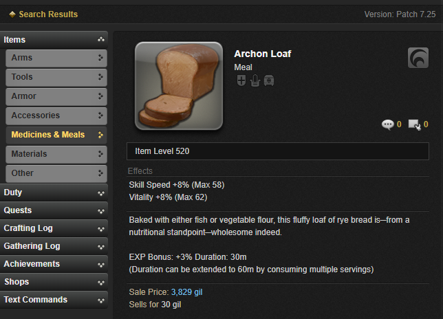Click the screenshots image icon
The width and height of the screenshot is (443, 319).
click(x=414, y=124)
